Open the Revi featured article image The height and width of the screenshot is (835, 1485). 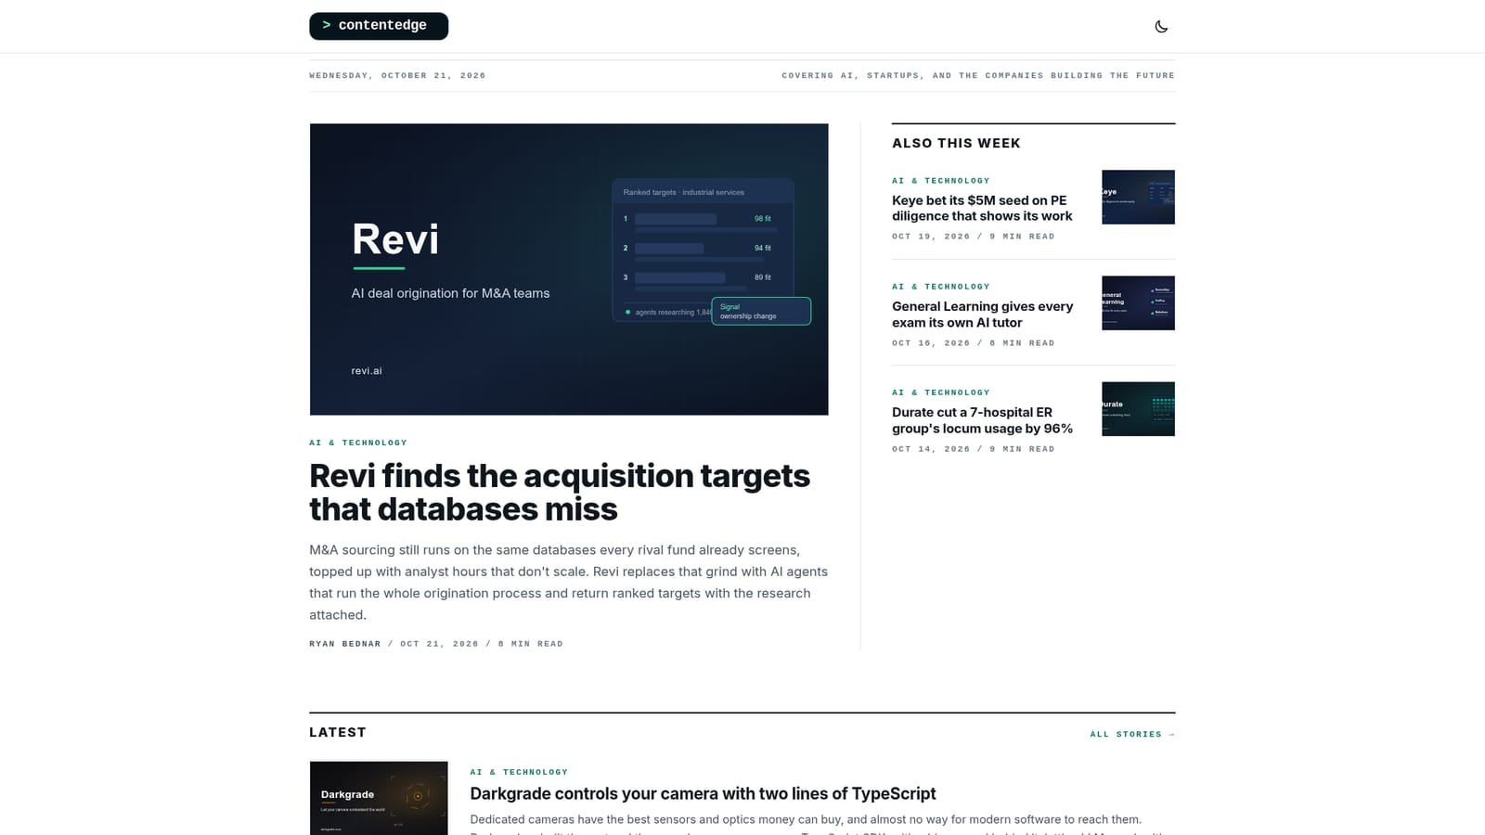[569, 269]
